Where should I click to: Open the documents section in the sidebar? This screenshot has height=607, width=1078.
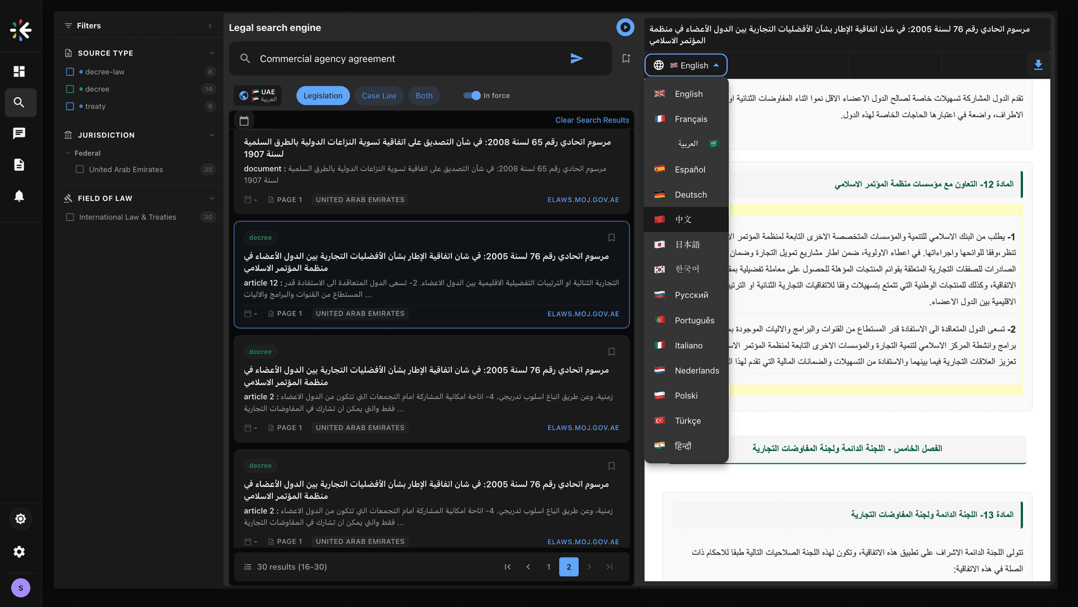coord(19,165)
